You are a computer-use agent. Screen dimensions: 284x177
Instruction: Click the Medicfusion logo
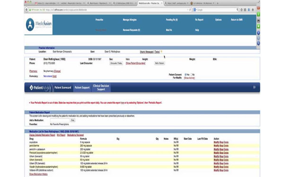pyautogui.click(x=39, y=25)
